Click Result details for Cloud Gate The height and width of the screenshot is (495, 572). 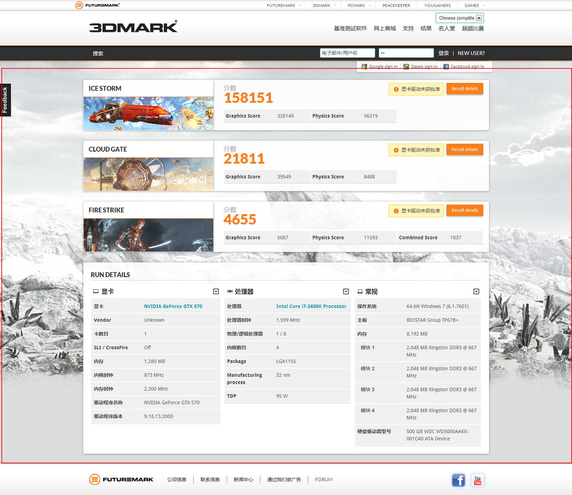[465, 149]
